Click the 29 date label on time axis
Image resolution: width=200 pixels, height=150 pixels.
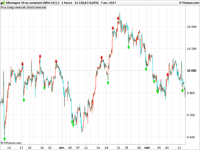coord(50,148)
